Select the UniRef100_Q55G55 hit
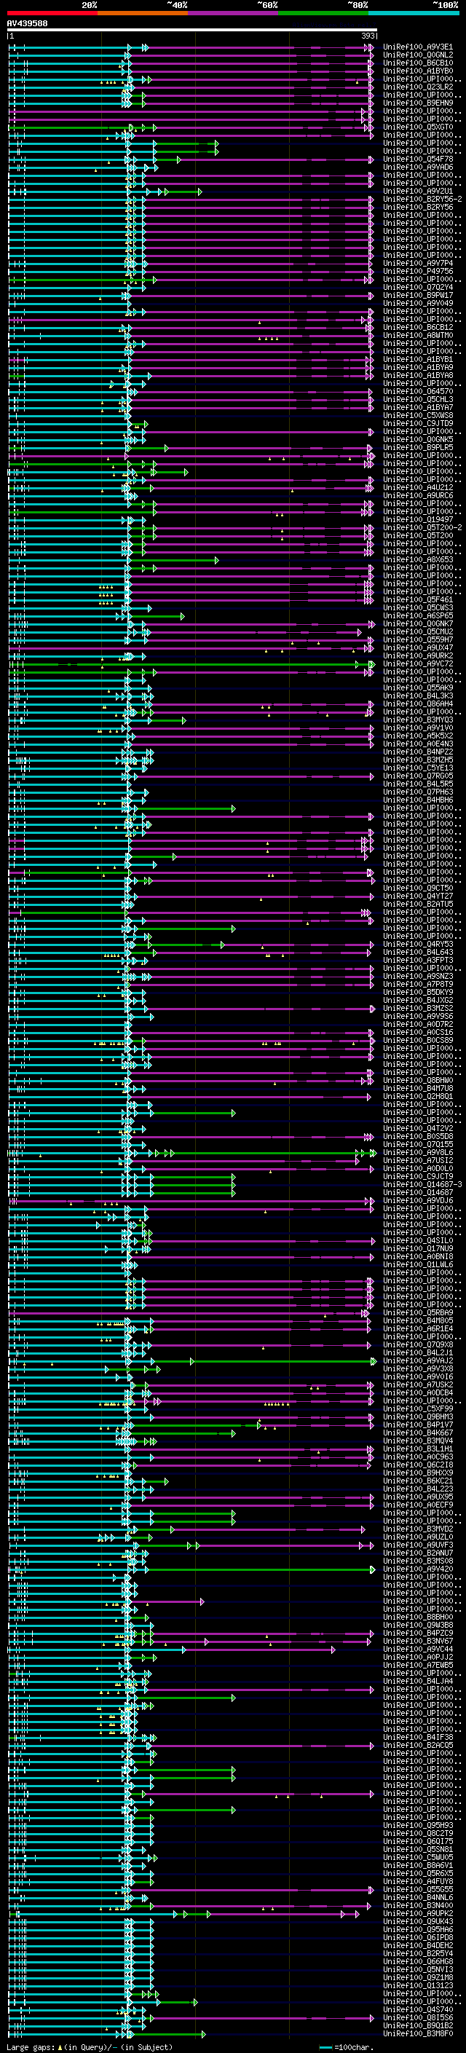This screenshot has width=466, height=2053. tap(417, 1890)
